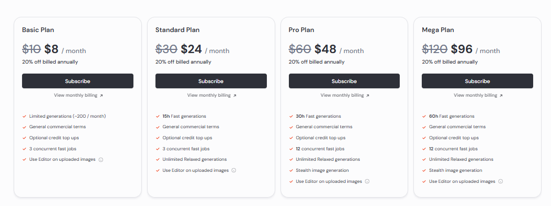Viewport: 551px width, 206px height.
Task: Click Standard Plan's 15h Fast generations item
Action: click(x=184, y=116)
